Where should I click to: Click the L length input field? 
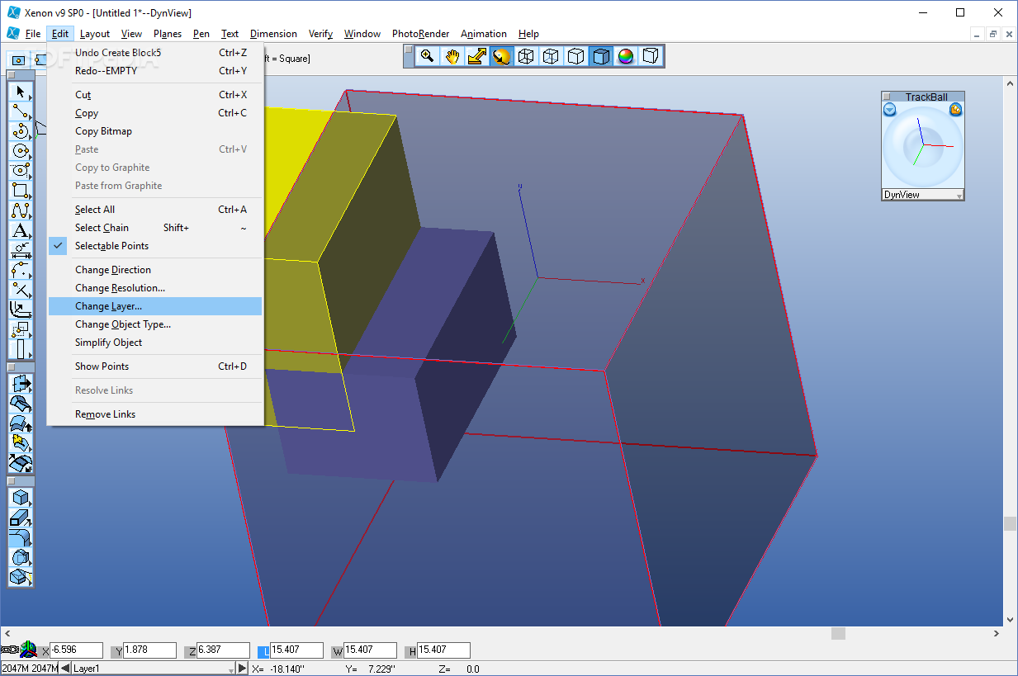pyautogui.click(x=296, y=650)
